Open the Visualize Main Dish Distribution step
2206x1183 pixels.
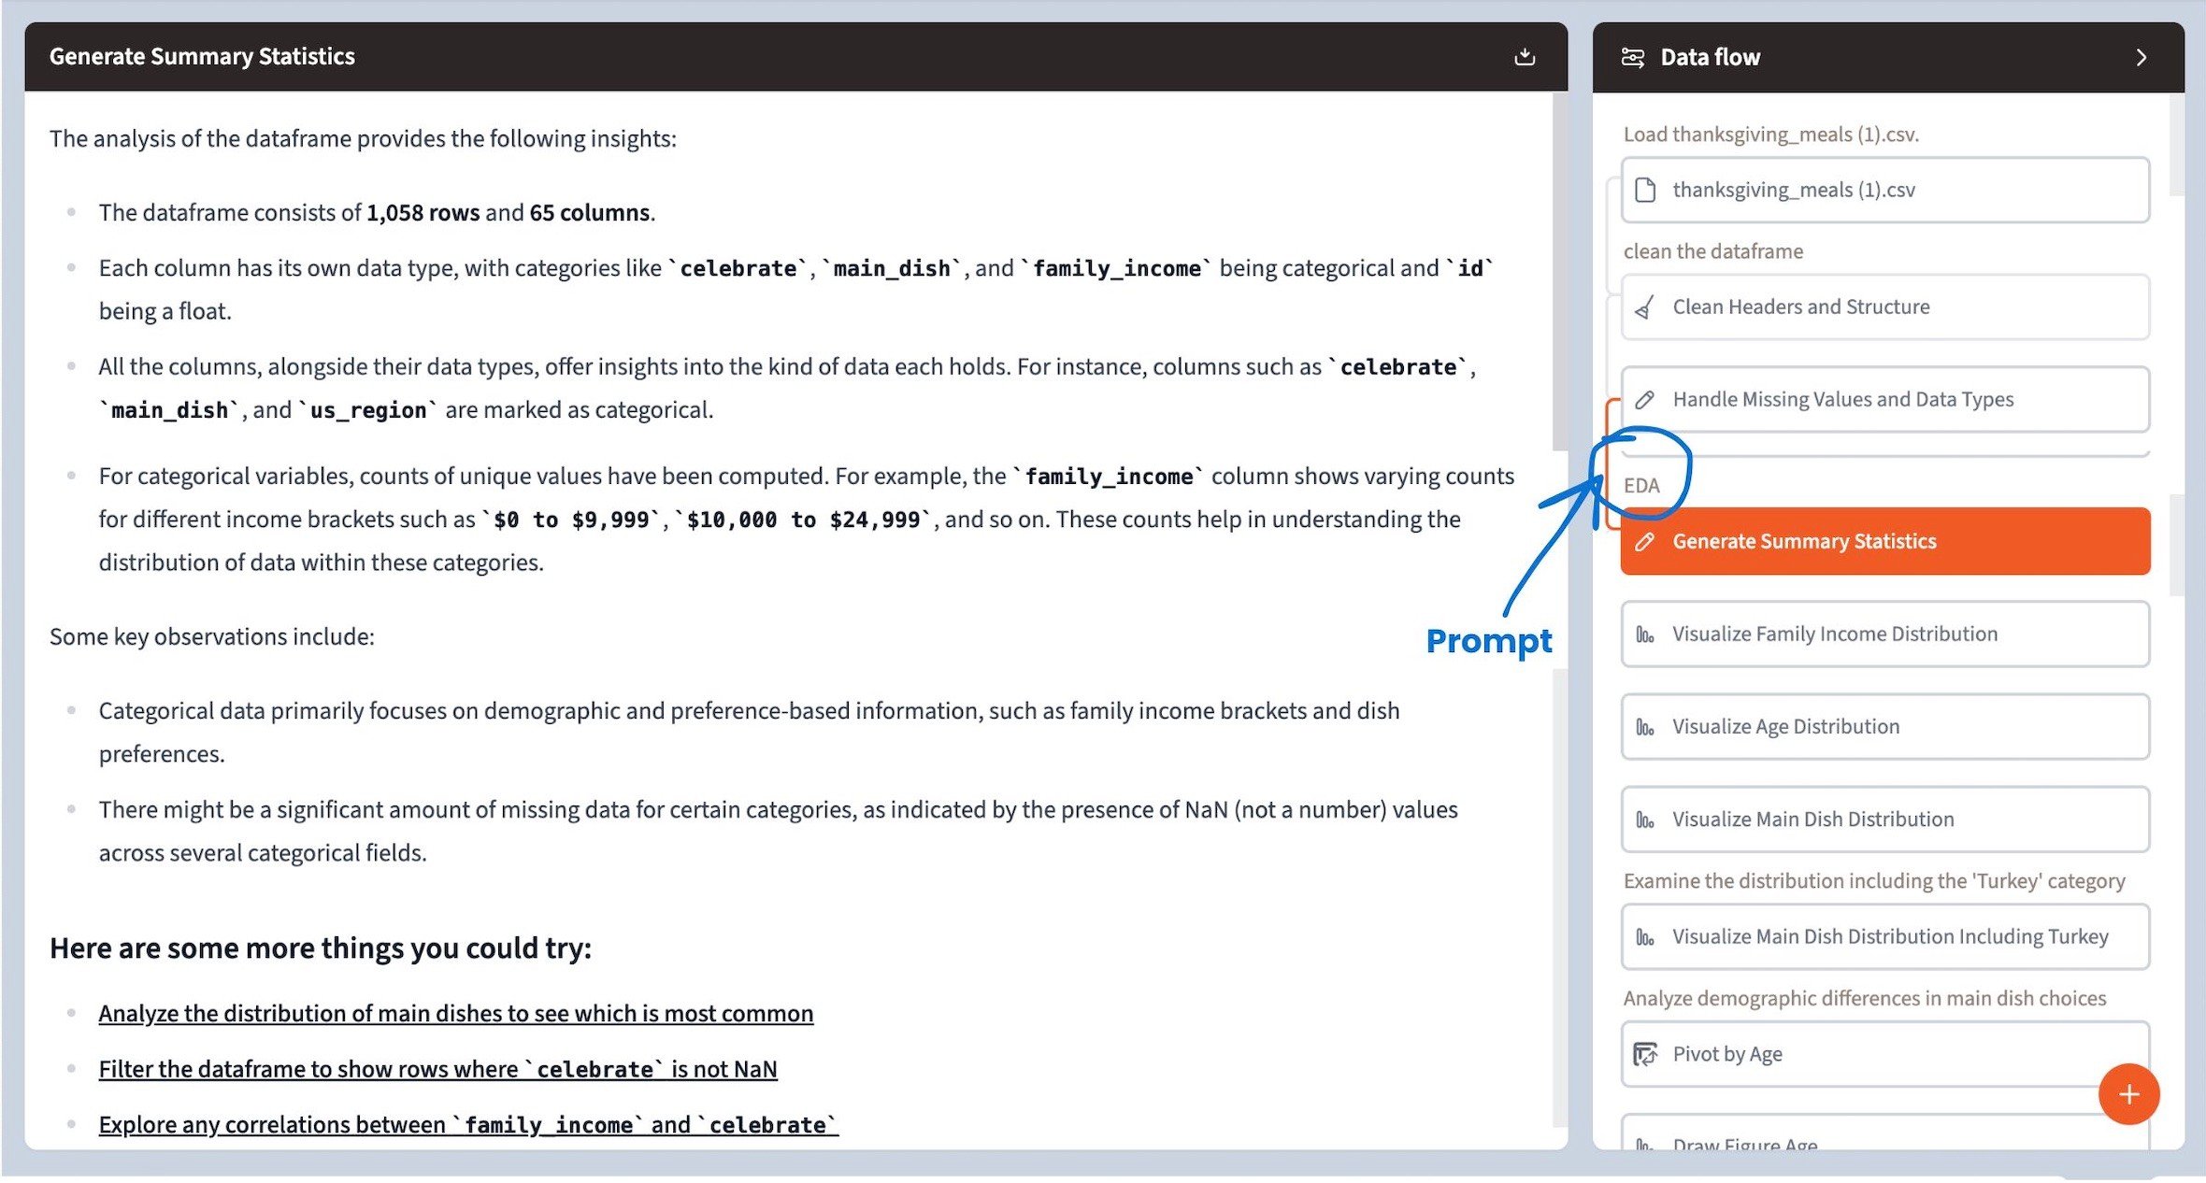(x=1885, y=820)
